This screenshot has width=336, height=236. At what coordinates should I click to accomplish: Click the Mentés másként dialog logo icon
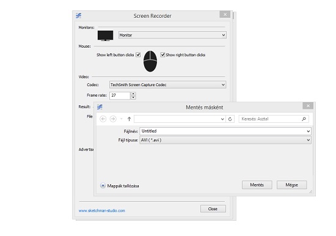point(100,107)
